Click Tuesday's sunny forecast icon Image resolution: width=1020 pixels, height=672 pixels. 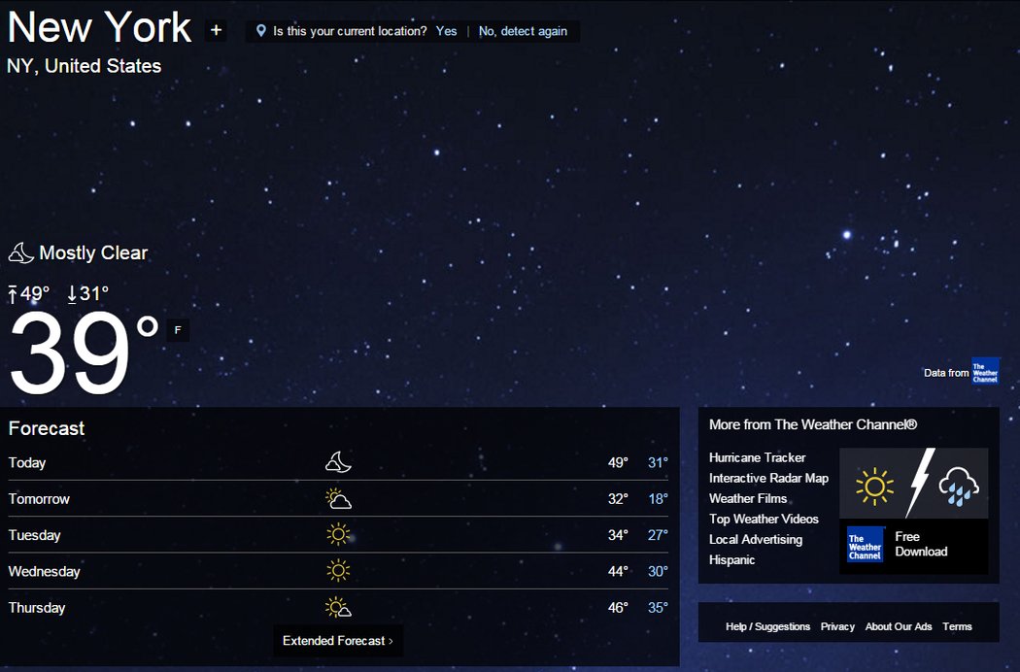[338, 535]
